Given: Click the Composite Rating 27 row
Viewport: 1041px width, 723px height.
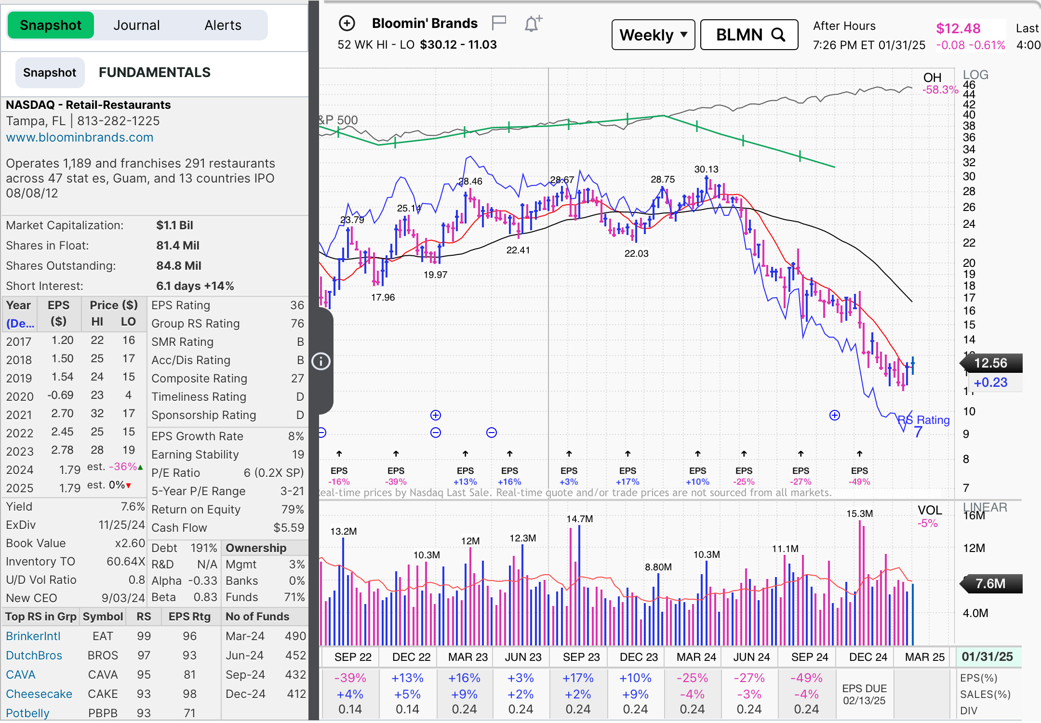Looking at the screenshot, I should [227, 379].
